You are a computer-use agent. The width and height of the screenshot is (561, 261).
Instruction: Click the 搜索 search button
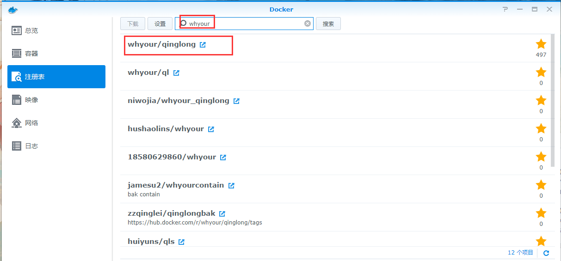(328, 24)
